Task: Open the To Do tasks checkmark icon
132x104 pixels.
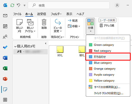Action: 5,47
